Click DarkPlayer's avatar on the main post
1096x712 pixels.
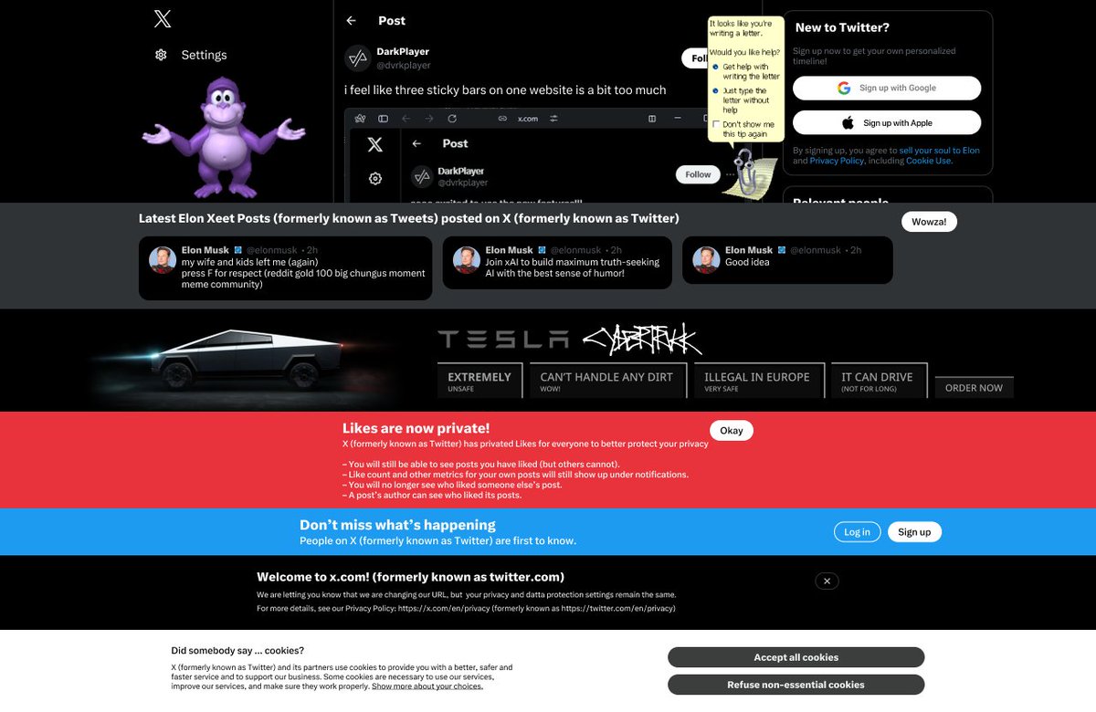357,58
